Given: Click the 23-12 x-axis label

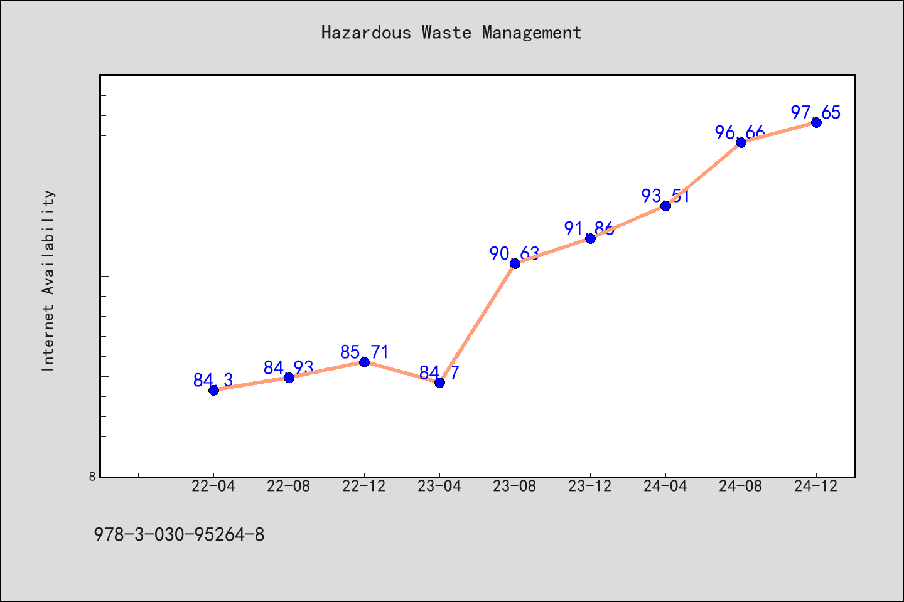Looking at the screenshot, I should tap(590, 487).
